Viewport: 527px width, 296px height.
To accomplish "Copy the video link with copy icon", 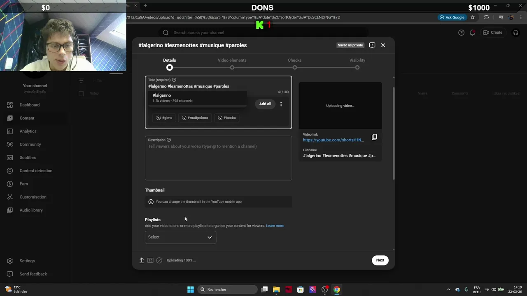I will (x=374, y=137).
